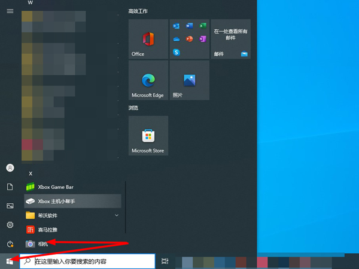Open OneDrive in the Office folder tile

177,39
